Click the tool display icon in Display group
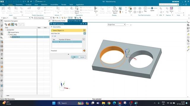This screenshot has width=190, height=106. [120, 12]
